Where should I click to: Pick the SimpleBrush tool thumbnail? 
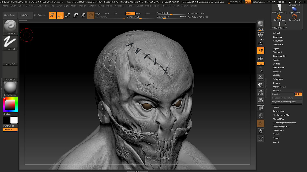[279, 18]
